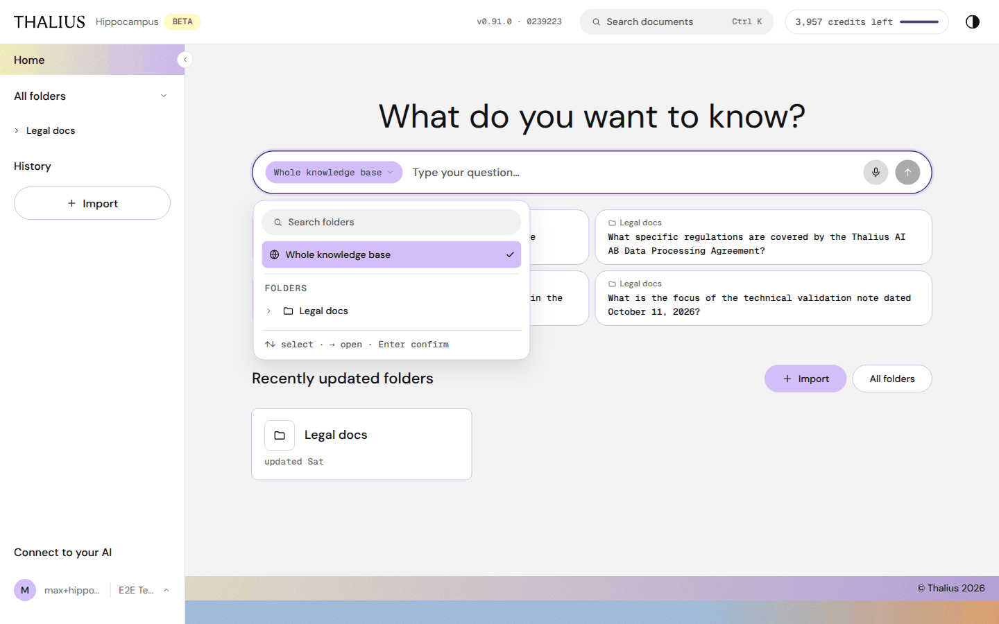Screen dimensions: 999x624
Task: Click the M user avatar icon
Action: coord(25,590)
